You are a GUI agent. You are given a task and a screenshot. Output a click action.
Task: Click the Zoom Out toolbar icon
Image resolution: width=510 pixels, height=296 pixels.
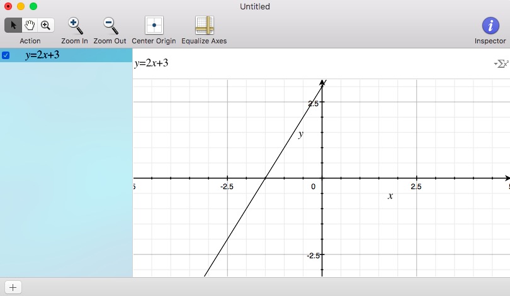[110, 25]
